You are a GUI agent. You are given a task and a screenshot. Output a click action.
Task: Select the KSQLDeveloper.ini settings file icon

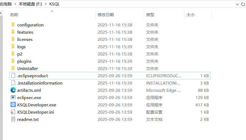coord(13,112)
